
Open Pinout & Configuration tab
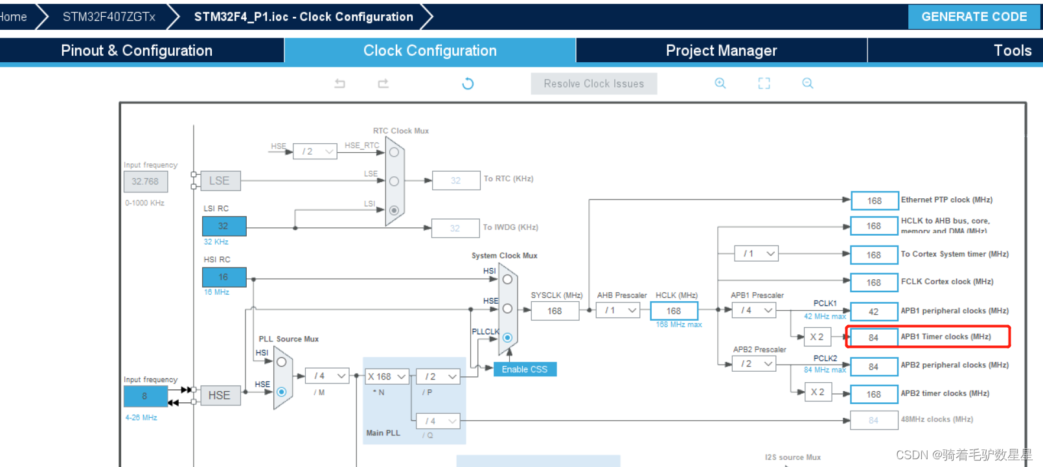tap(137, 51)
